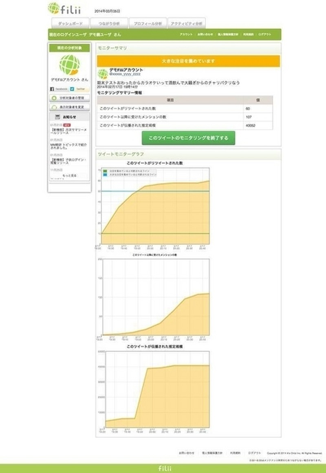Click the 表示対象者を変更 button
The image size is (326, 473).
click(x=69, y=107)
